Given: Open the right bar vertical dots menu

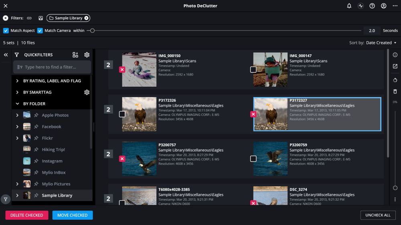Looking at the screenshot, I should pyautogui.click(x=395, y=199).
